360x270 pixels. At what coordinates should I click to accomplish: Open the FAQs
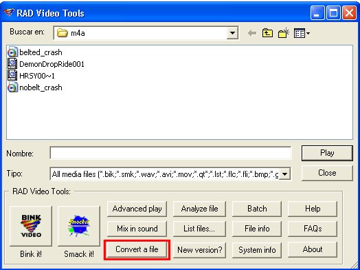pos(313,229)
